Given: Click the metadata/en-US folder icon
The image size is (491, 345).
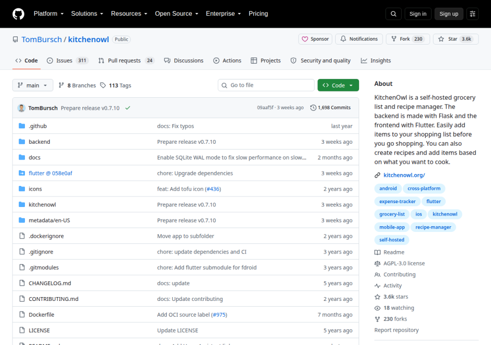Looking at the screenshot, I should coord(22,220).
